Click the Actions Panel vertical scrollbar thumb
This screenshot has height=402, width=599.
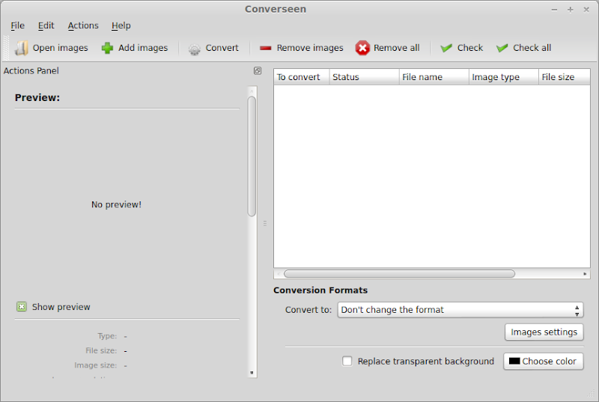(x=252, y=156)
